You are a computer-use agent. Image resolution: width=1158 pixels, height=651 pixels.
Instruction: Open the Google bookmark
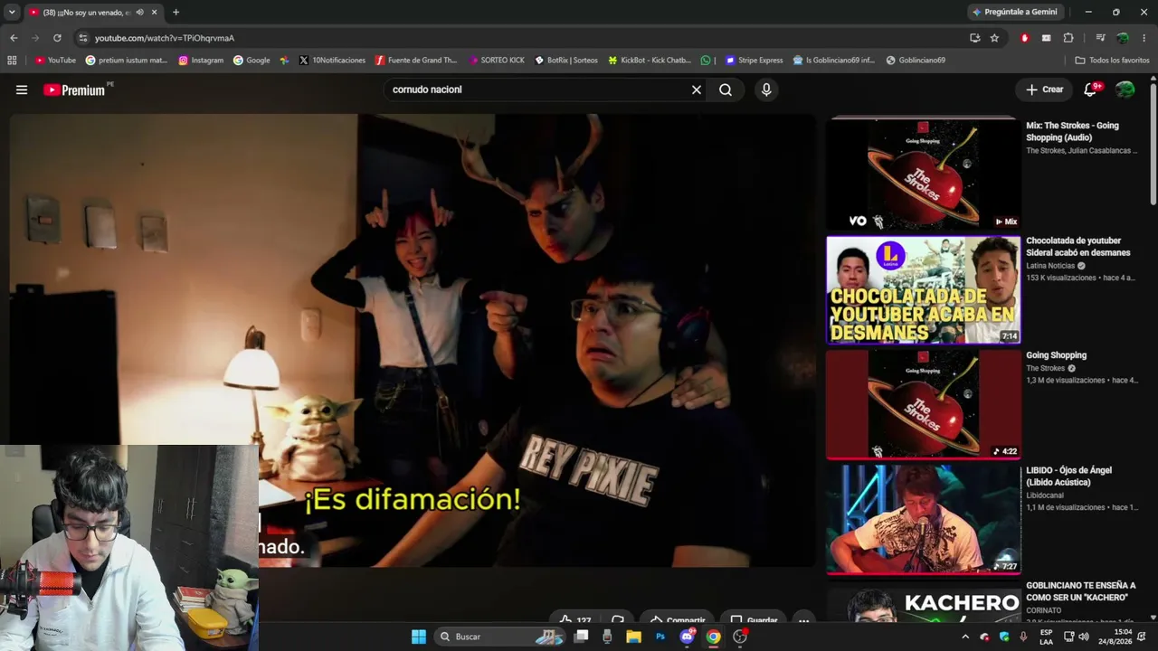tap(252, 61)
